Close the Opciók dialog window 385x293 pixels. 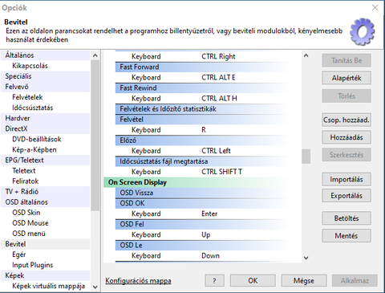click(x=375, y=8)
